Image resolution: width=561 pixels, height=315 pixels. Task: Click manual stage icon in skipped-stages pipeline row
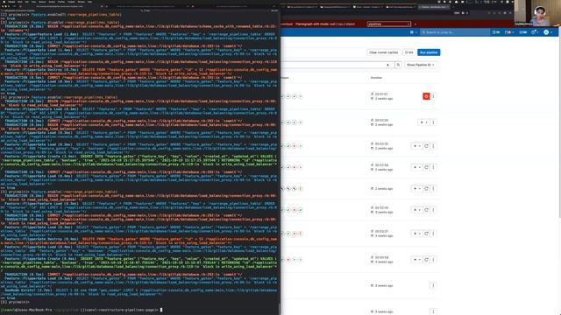(301, 189)
